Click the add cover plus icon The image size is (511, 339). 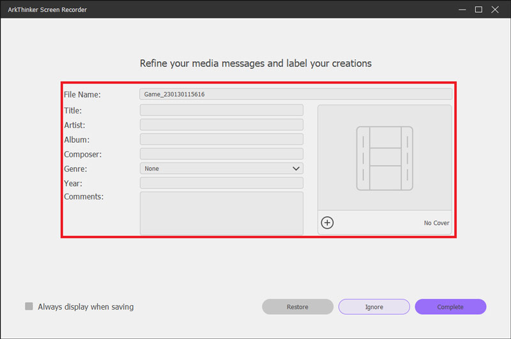coord(327,222)
